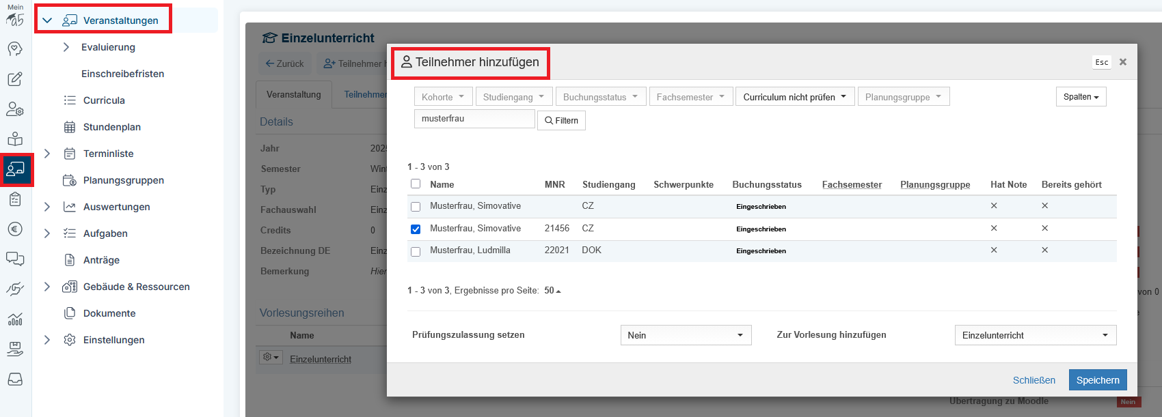Switch to the Teilnehmer tab
Screen dimensions: 1162x417
click(366, 94)
